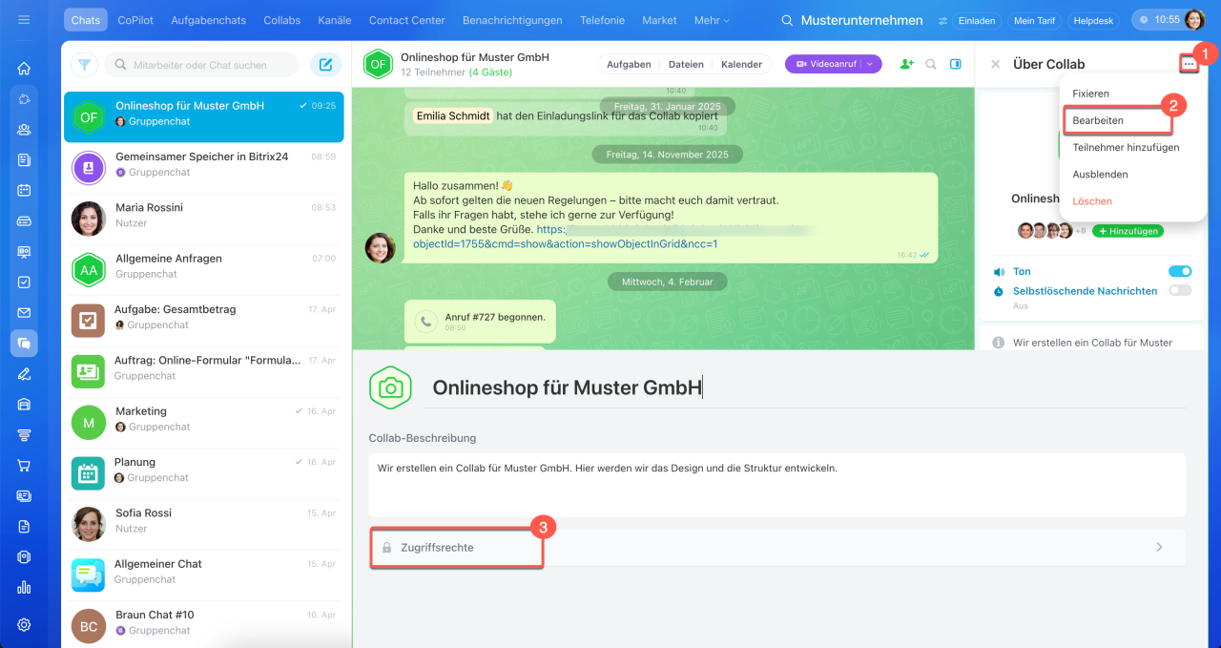This screenshot has width=1221, height=648.
Task: Open Kalender in the chat header
Action: [741, 64]
